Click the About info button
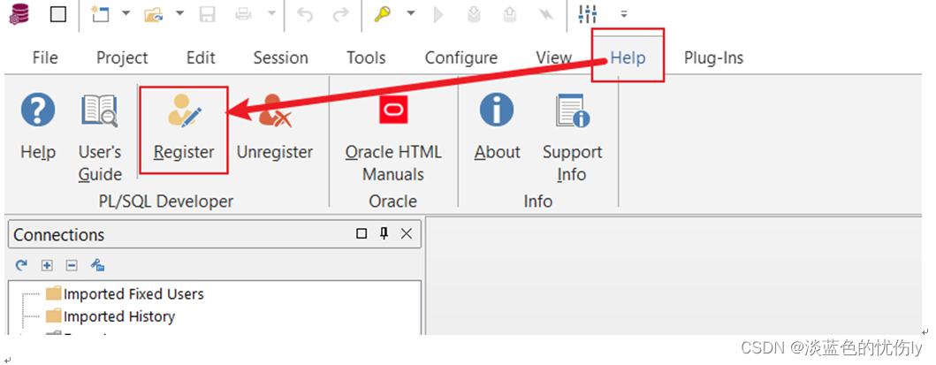 (x=498, y=127)
